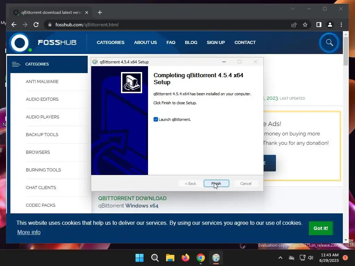Screen dimensions: 355x266
Task: Open clock and date in taskbar
Action: (329, 258)
